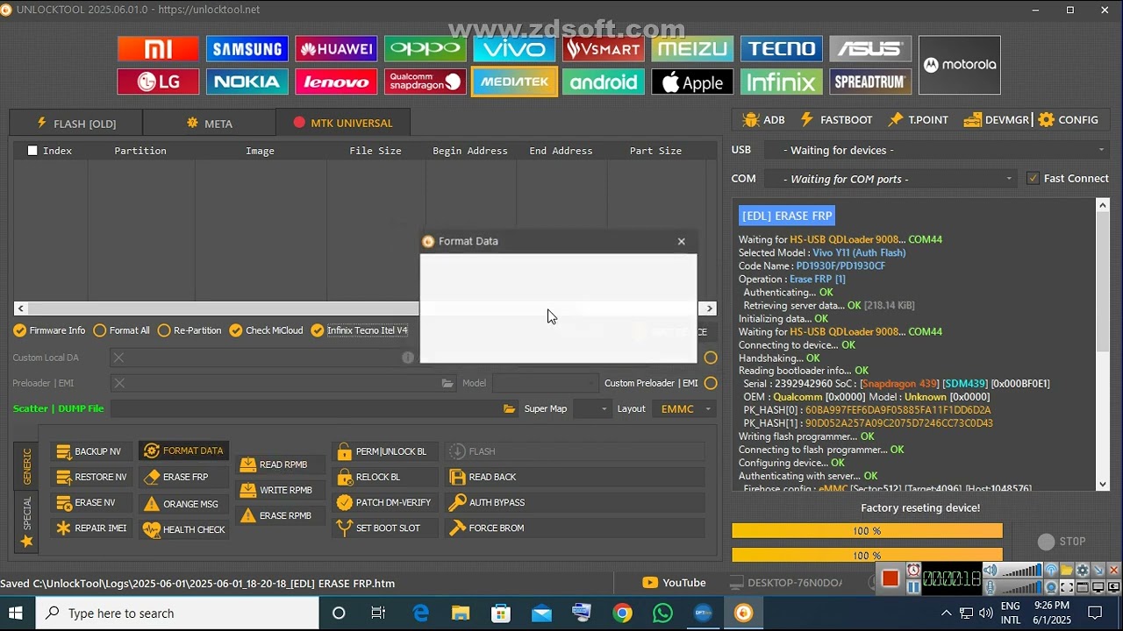
Task: Open the Nokia brand section
Action: (x=247, y=82)
